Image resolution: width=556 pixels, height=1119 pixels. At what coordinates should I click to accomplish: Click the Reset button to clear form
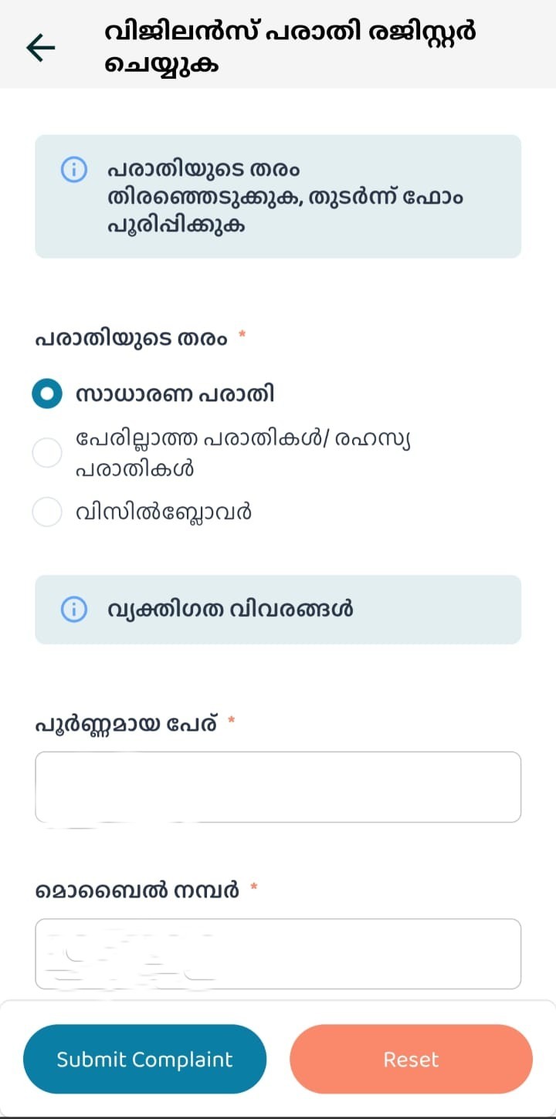pyautogui.click(x=411, y=1059)
